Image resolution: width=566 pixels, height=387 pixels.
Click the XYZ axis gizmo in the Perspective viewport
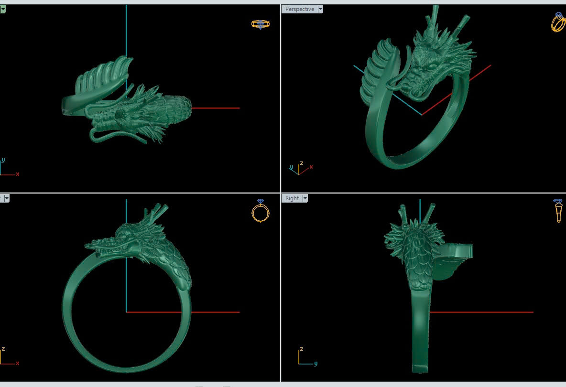300,168
